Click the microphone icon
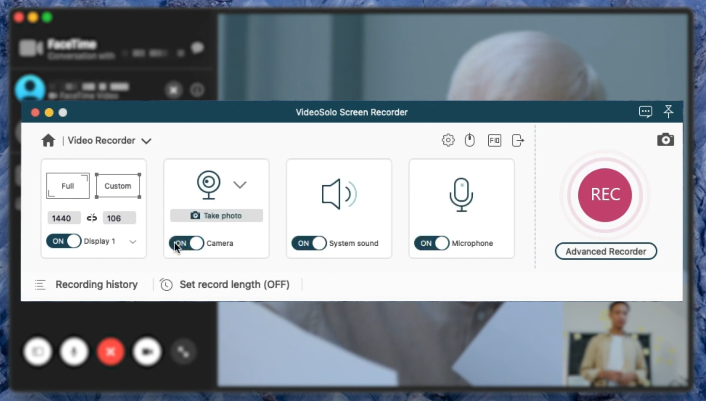The width and height of the screenshot is (706, 401). (x=461, y=194)
